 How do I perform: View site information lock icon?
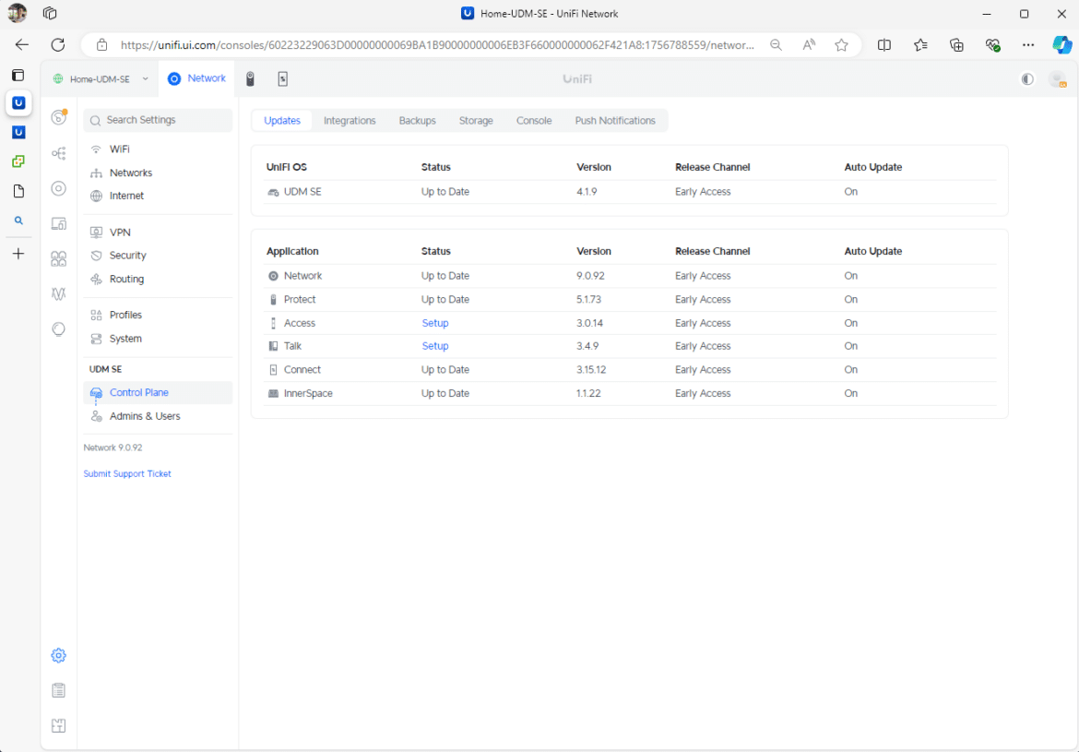tap(101, 45)
